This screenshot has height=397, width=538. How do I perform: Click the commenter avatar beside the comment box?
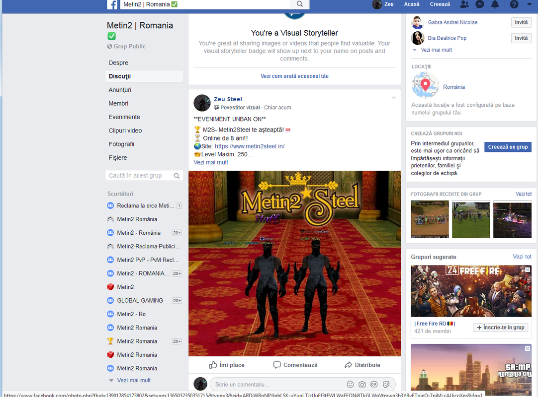point(200,384)
